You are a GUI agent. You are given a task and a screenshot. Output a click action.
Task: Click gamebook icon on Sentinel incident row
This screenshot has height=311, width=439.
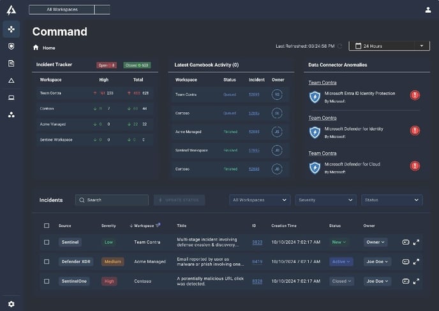406,242
